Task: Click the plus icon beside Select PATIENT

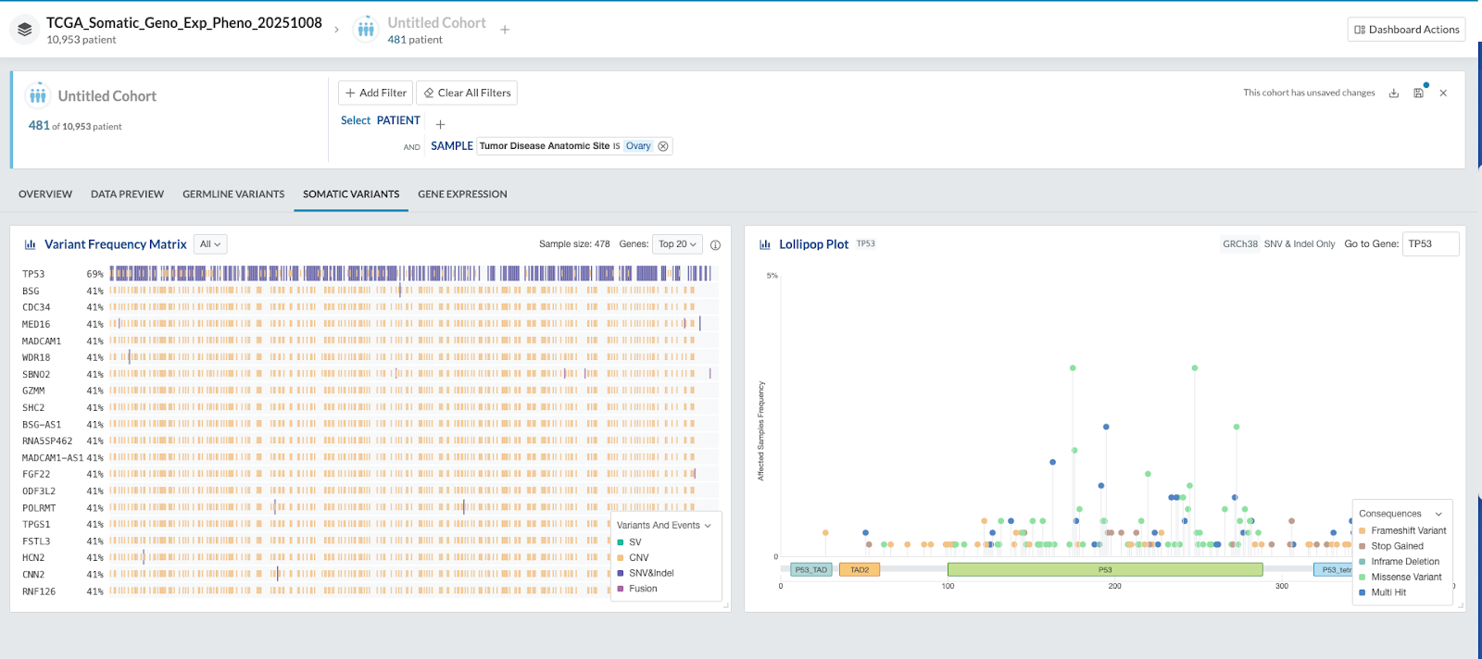Action: pos(440,124)
